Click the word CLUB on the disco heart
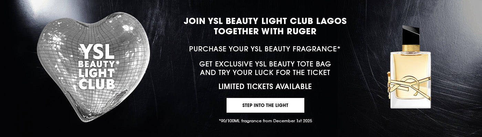The image size is (482, 137). (x=97, y=83)
